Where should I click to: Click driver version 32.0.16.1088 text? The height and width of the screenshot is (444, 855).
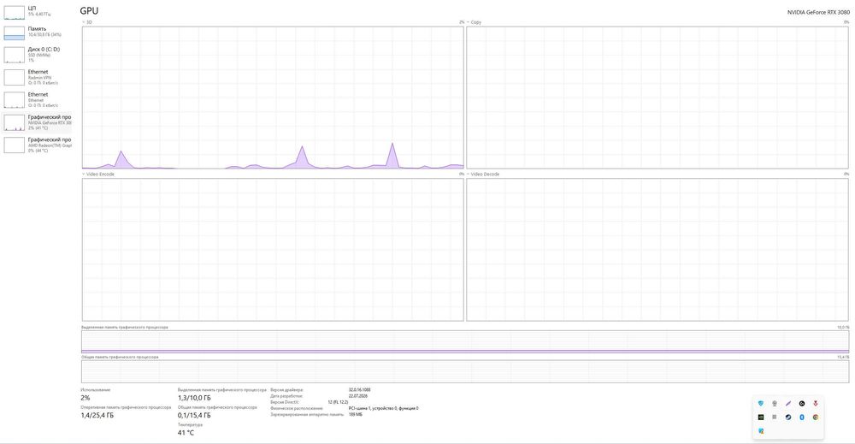(x=359, y=390)
